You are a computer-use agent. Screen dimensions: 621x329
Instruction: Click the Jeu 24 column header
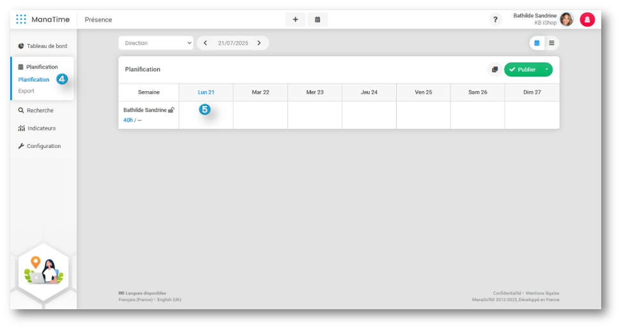(369, 92)
